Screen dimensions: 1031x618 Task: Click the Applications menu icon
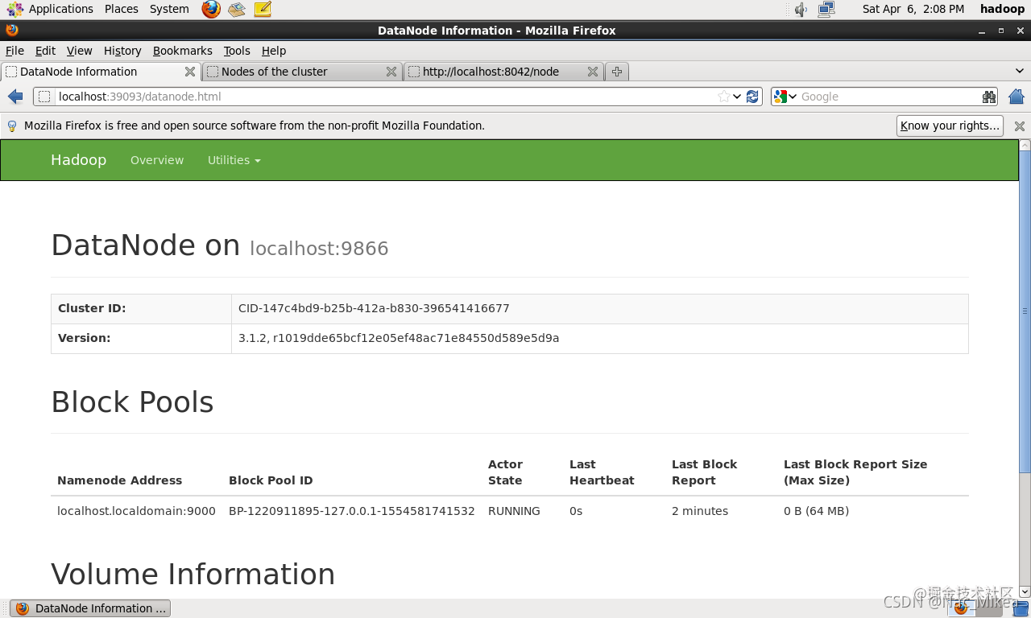15,10
